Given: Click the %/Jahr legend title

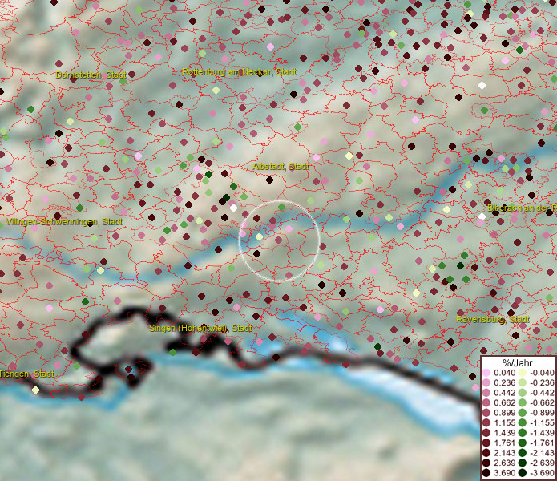Looking at the screenshot, I should pyautogui.click(x=518, y=363).
